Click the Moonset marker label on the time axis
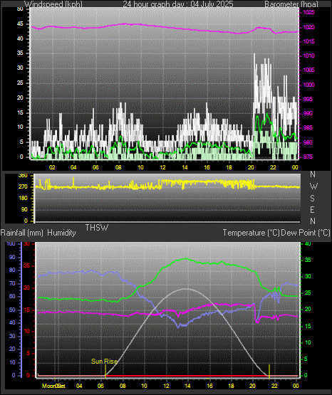 tap(53, 386)
